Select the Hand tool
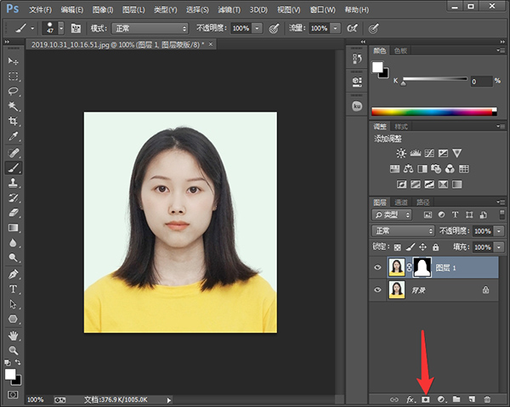This screenshot has width=510, height=407. [13, 335]
